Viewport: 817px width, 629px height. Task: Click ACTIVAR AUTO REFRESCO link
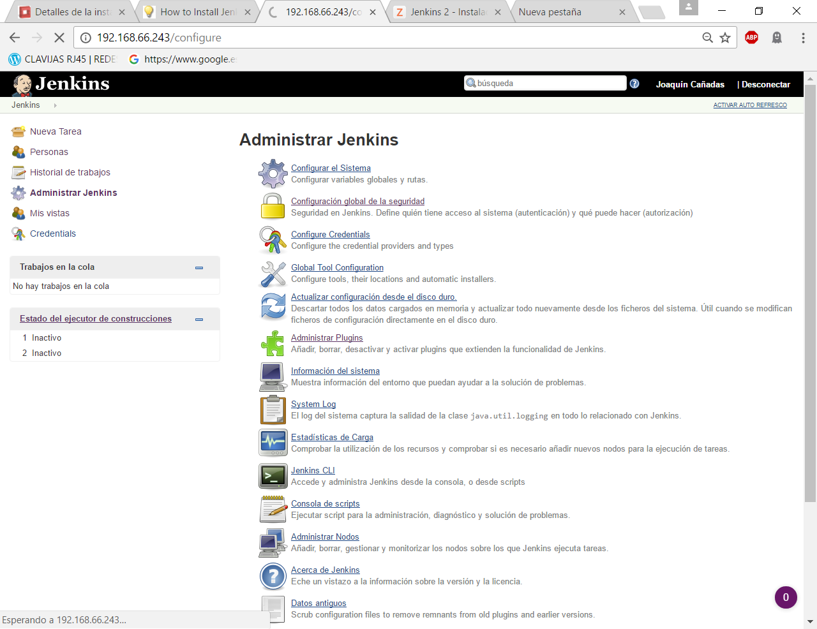point(750,105)
